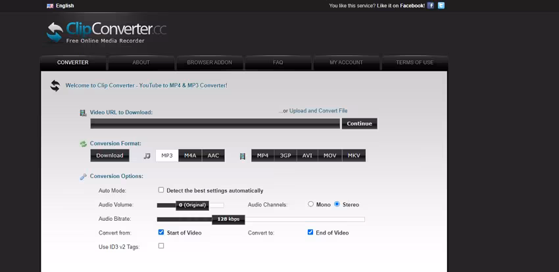Viewport: 559px width, 272px height.
Task: Click the 128 kbps Audio Bitrate handle
Action: click(228, 219)
